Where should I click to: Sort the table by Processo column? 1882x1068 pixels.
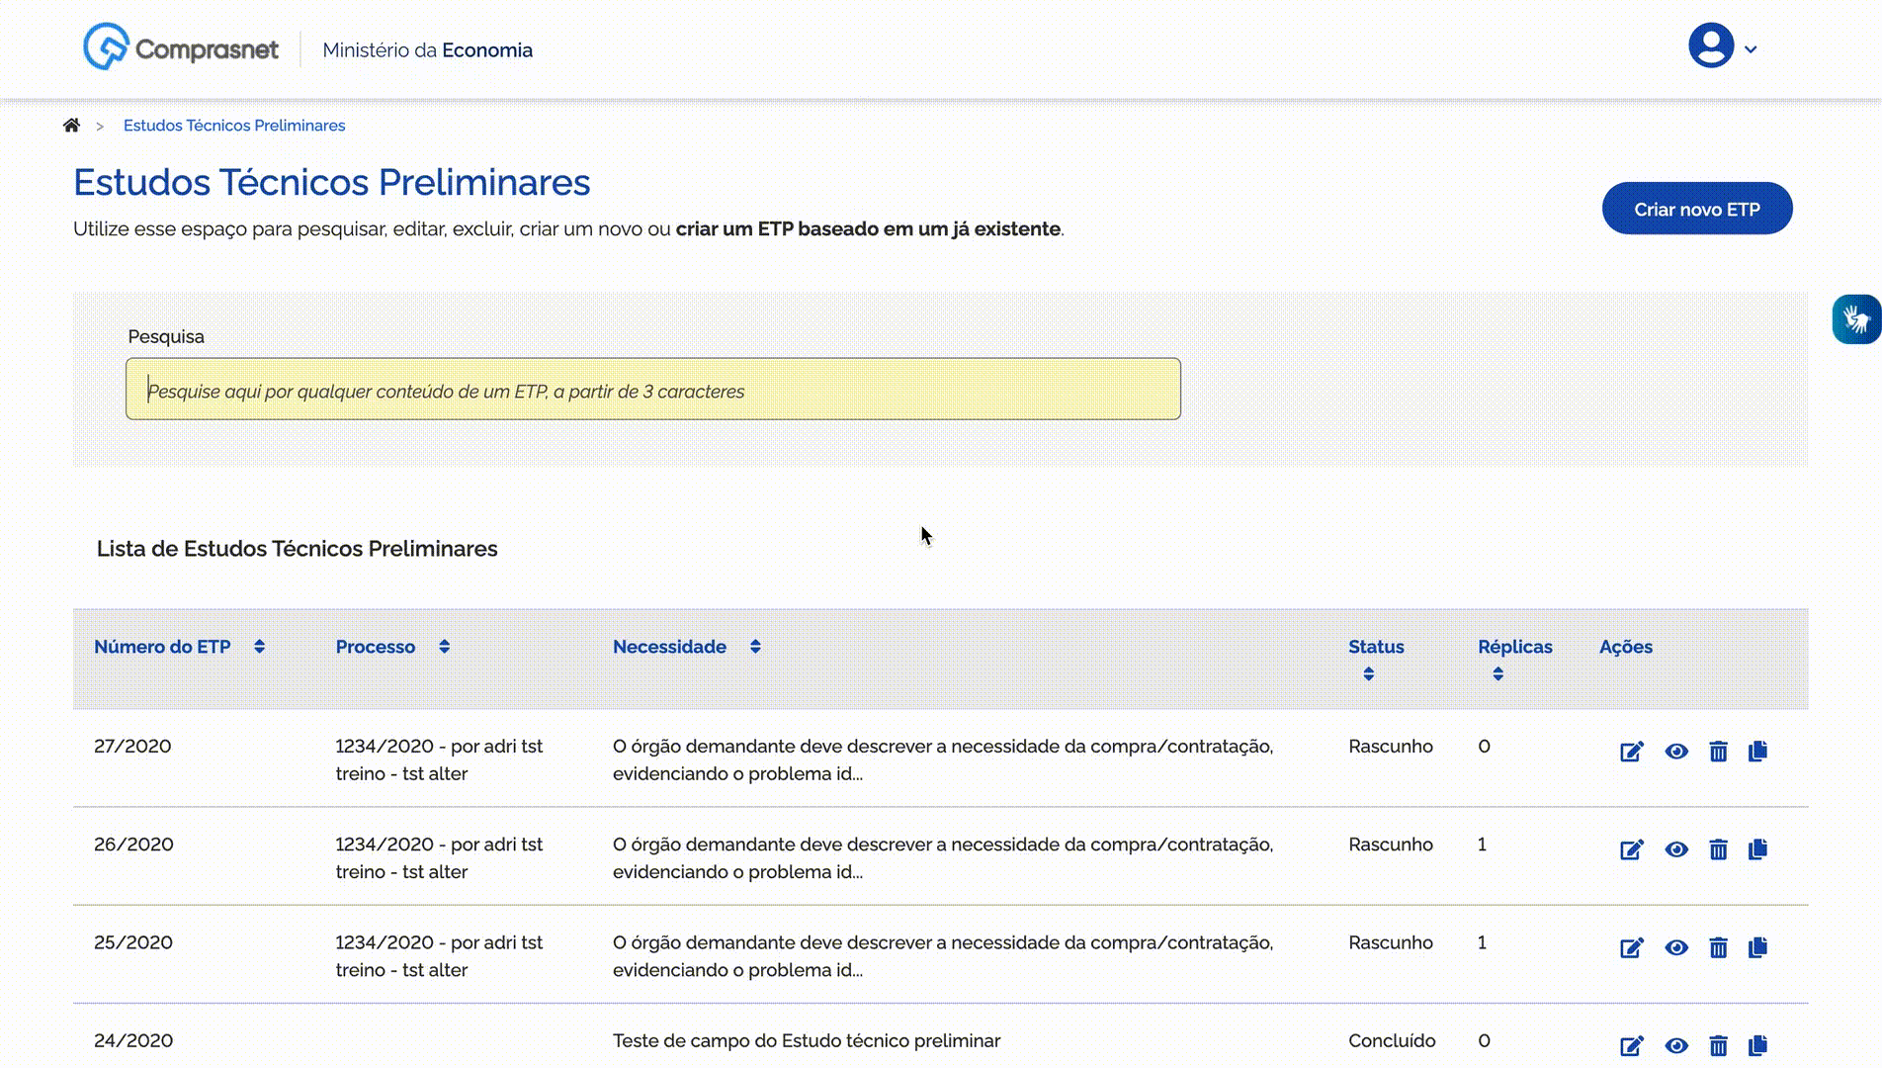pyautogui.click(x=444, y=647)
